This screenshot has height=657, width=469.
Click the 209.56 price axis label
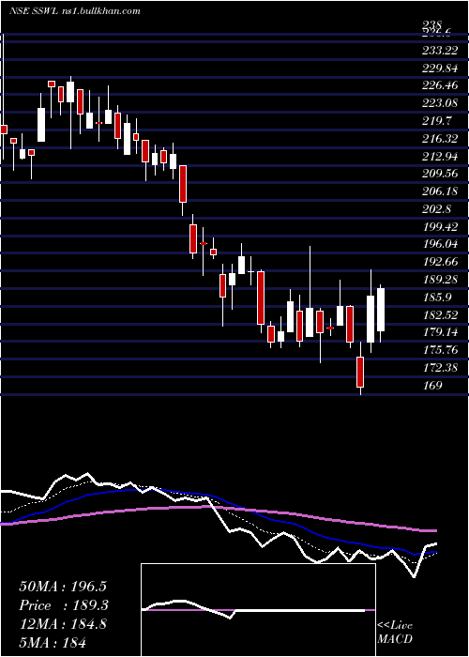[440, 174]
